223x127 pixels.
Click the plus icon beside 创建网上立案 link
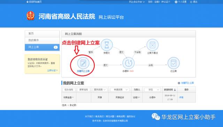179,83
